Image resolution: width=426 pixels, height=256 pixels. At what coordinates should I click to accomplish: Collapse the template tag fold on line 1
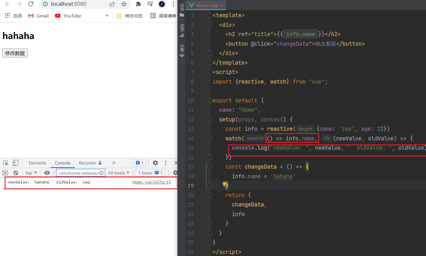tap(210, 15)
